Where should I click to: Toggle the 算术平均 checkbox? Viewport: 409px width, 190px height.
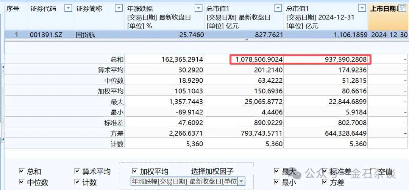pos(77,171)
